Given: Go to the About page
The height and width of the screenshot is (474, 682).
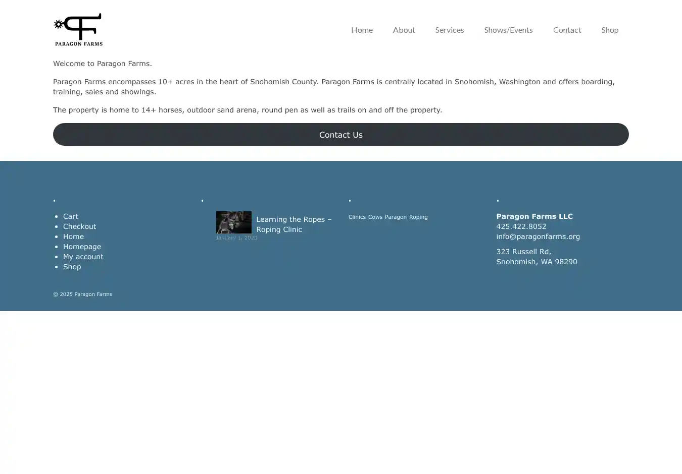Looking at the screenshot, I should click(404, 30).
